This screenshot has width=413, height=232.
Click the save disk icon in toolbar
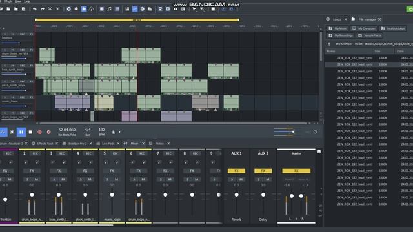[23, 9]
